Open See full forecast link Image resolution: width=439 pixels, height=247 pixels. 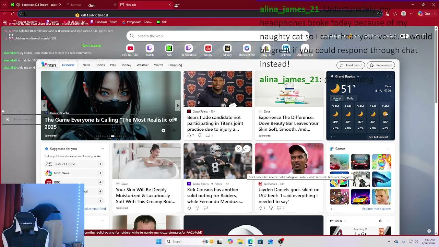point(378,137)
